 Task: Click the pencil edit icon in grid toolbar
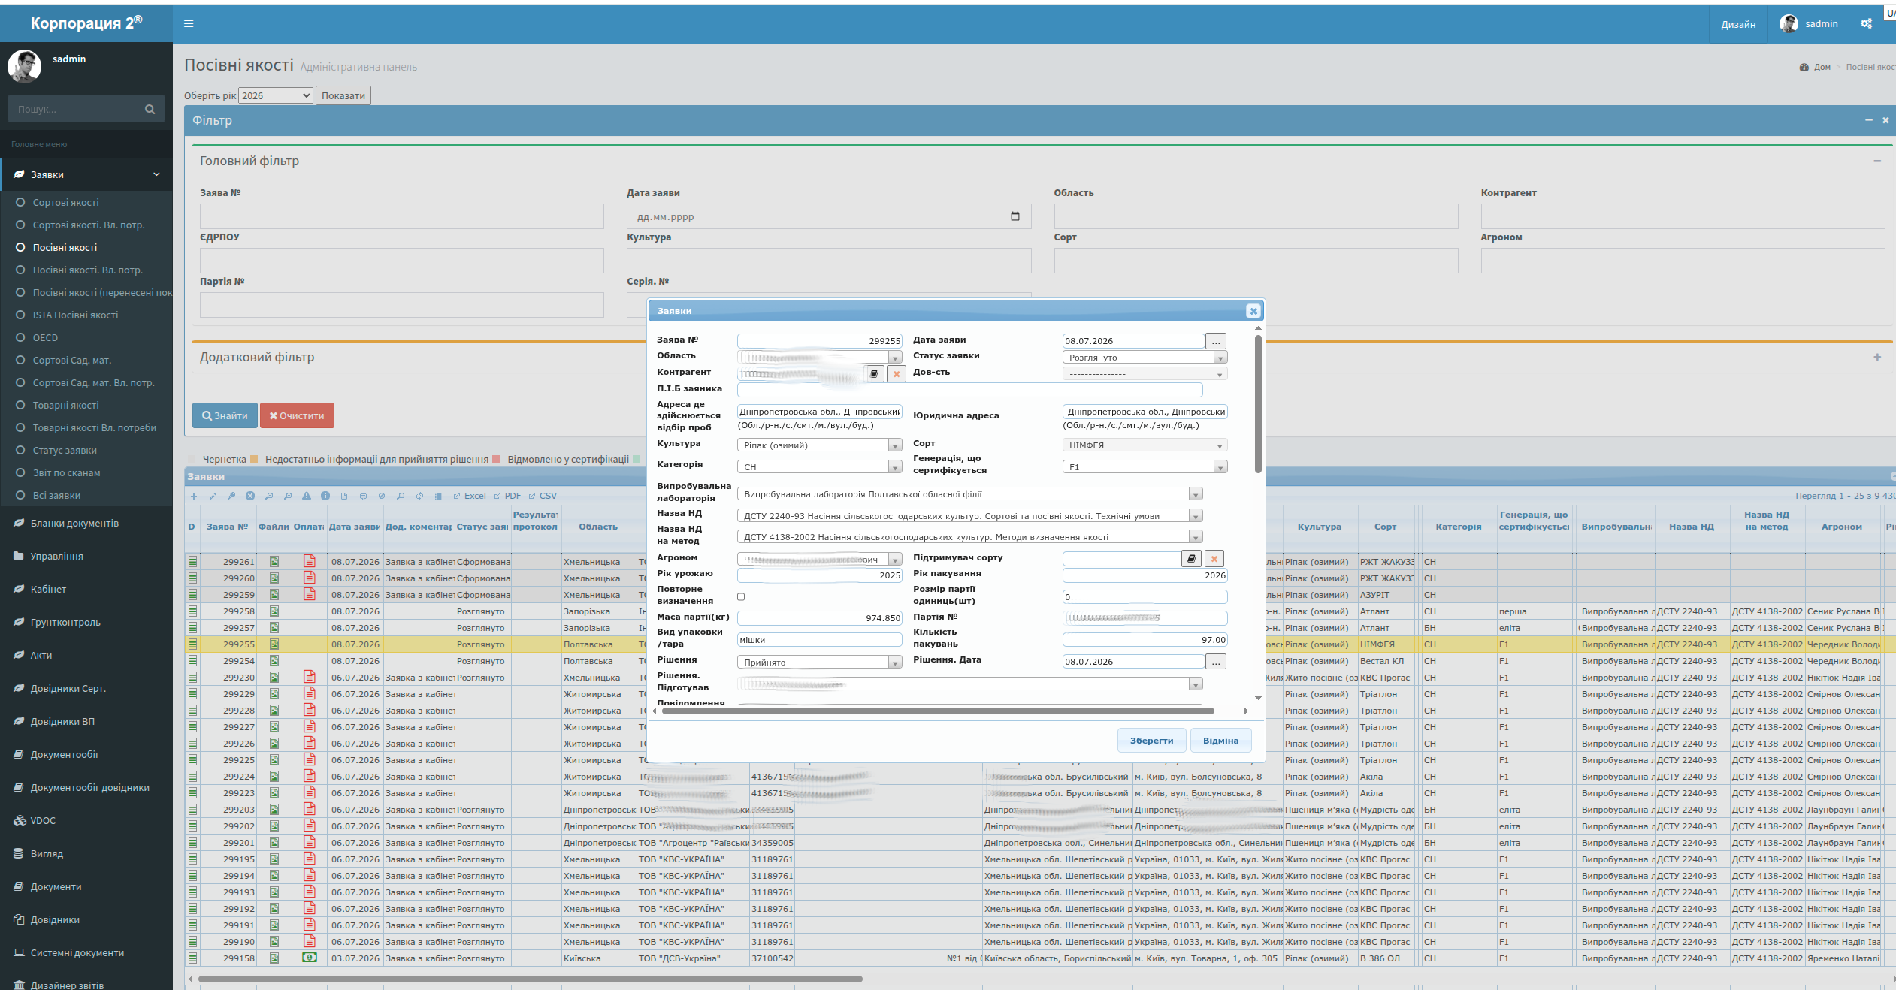213,496
